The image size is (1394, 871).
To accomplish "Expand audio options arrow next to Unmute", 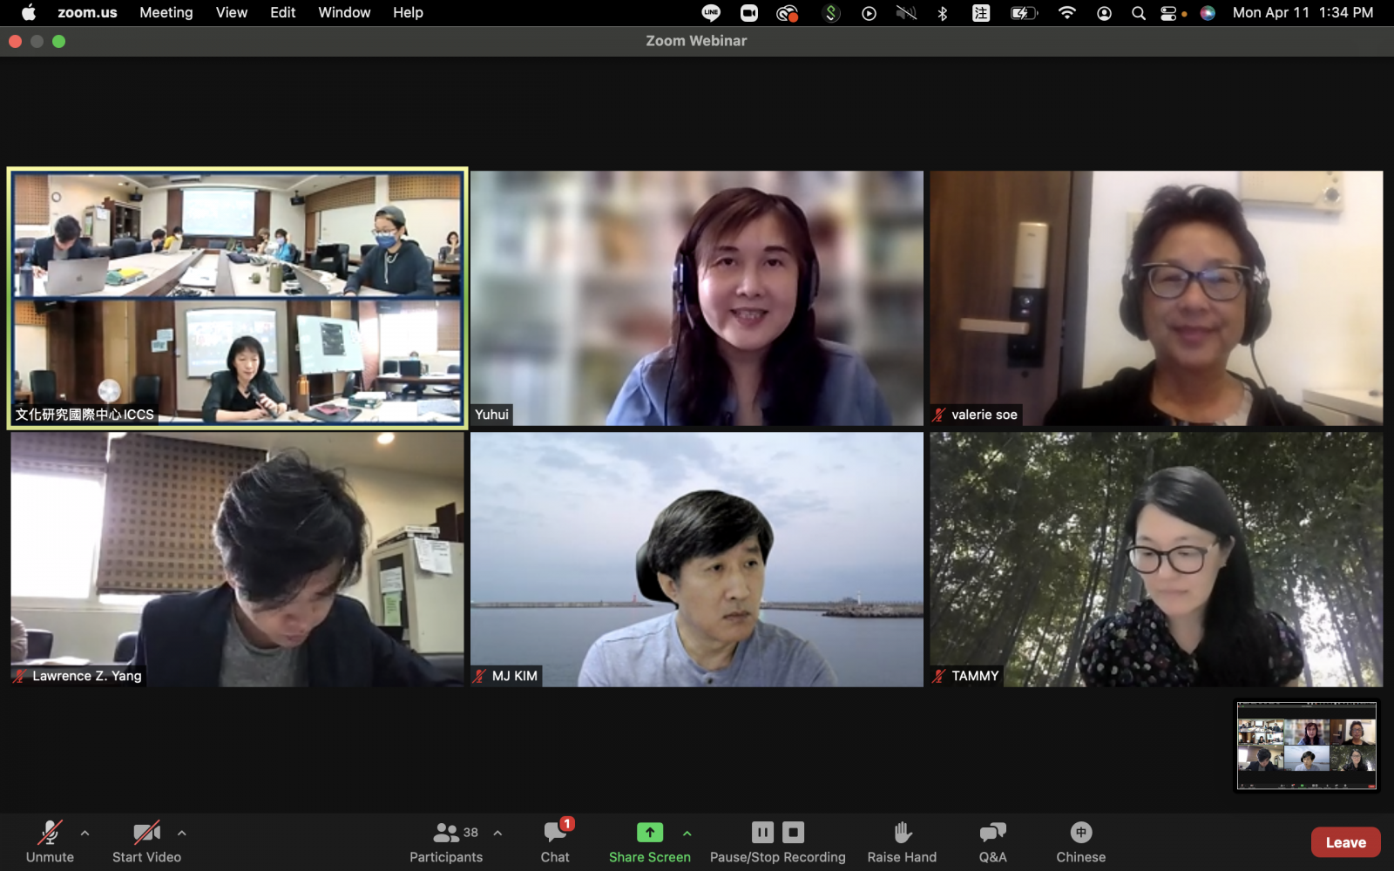I will 85,834.
